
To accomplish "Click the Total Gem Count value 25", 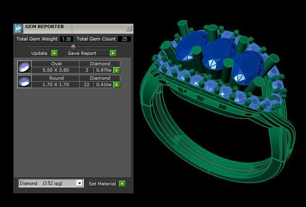I will coord(124,39).
